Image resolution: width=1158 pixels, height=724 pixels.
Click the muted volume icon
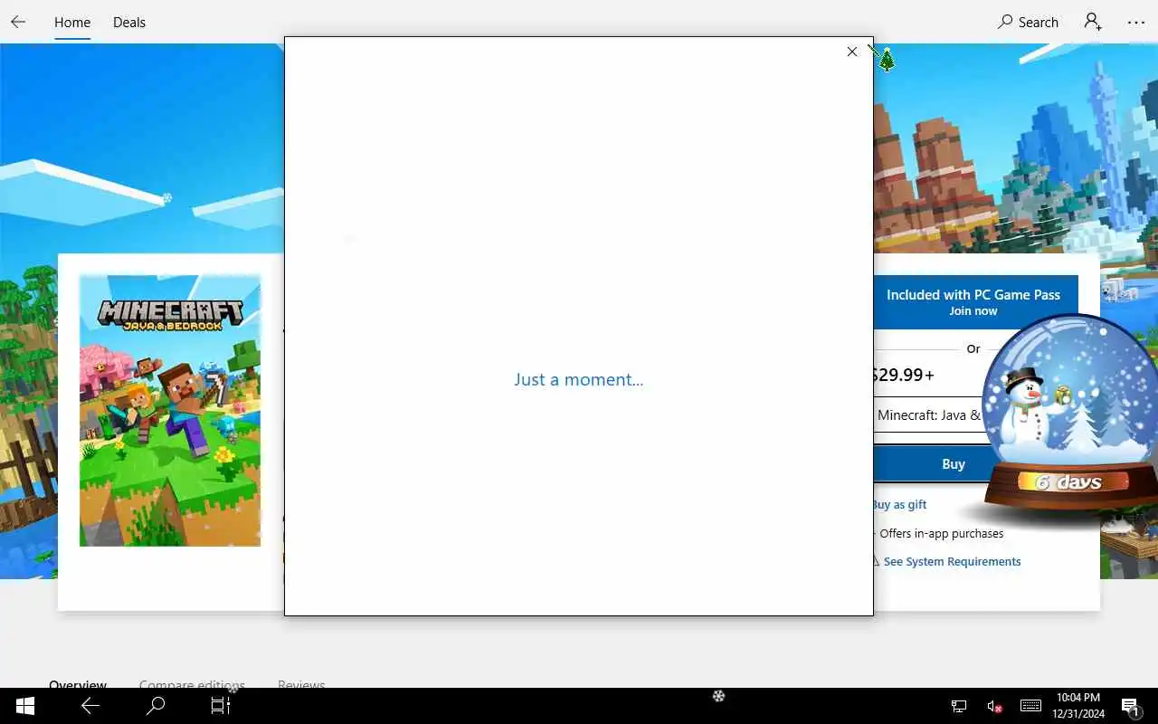(994, 706)
